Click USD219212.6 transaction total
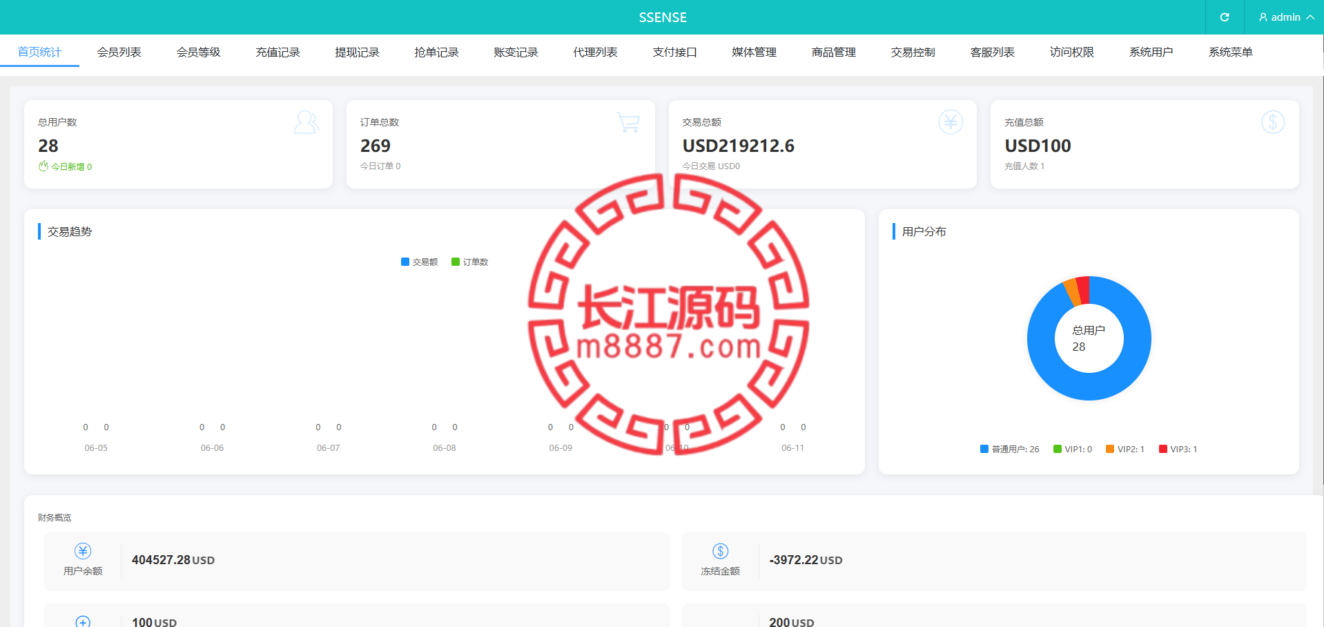Image resolution: width=1324 pixels, height=627 pixels. point(739,146)
